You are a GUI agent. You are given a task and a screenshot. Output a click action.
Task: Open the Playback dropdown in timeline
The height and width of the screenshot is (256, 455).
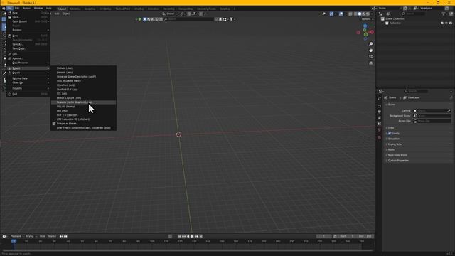tap(17, 236)
